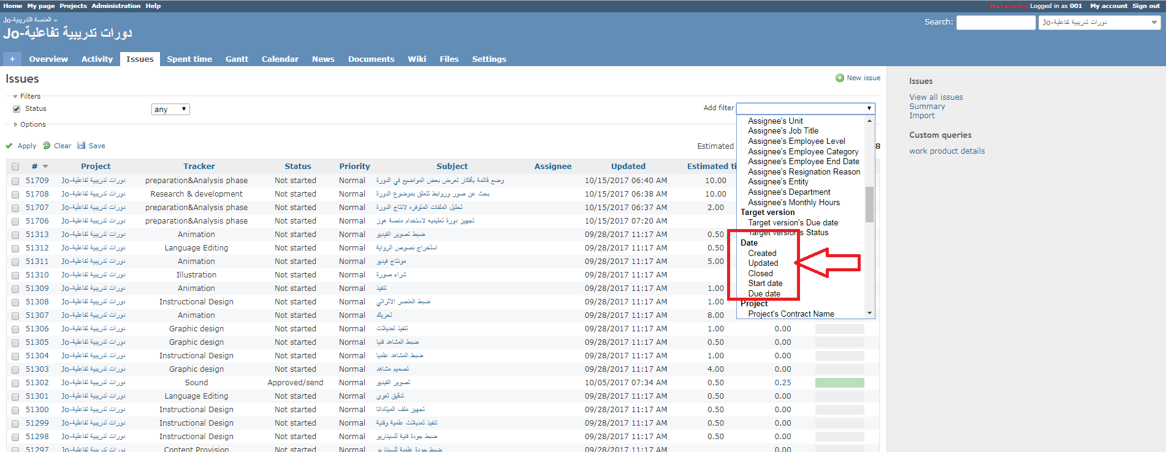
Task: Select 'Updated' under Date in filter list
Action: point(763,263)
